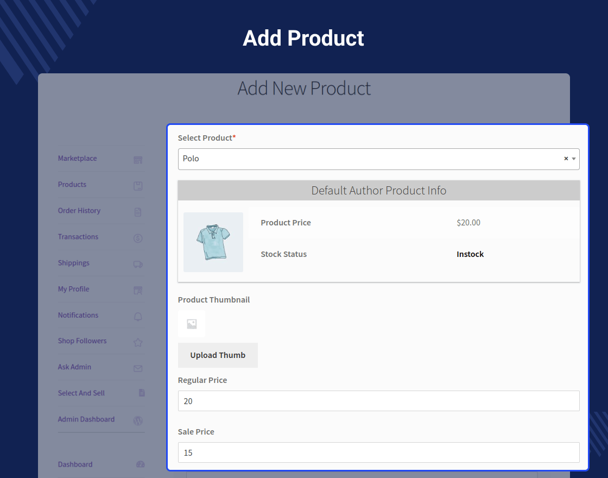The width and height of the screenshot is (608, 478).
Task: Open Shop Followers menu link
Action: (82, 341)
